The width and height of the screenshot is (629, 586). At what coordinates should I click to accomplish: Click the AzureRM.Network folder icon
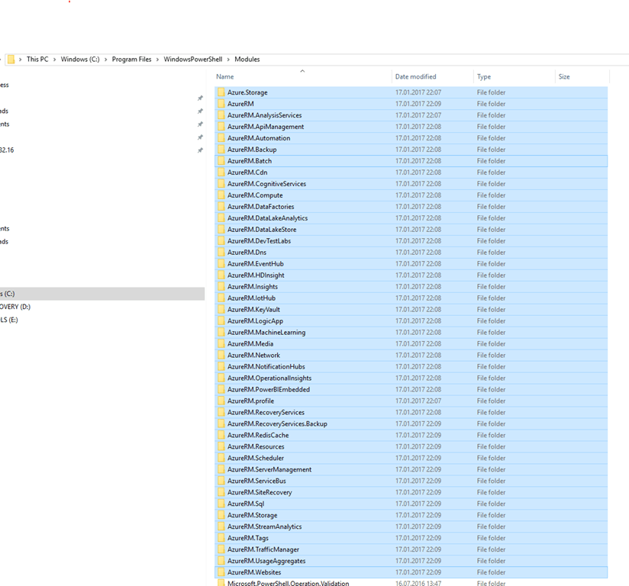click(221, 355)
